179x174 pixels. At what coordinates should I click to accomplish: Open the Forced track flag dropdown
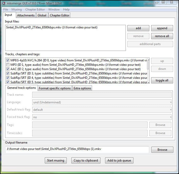point(102,117)
